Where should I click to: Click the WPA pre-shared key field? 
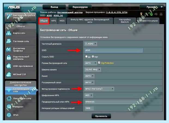click(114, 102)
